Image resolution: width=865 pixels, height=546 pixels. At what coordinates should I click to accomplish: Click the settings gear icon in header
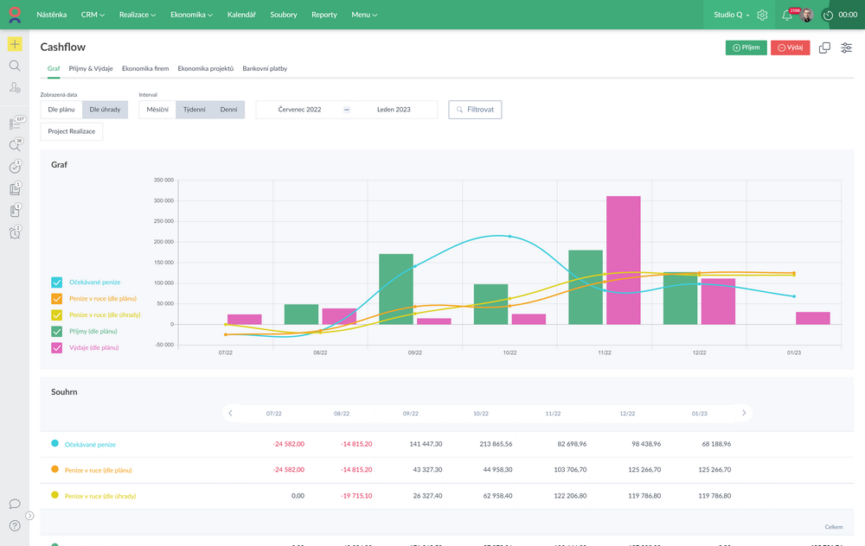coord(762,15)
